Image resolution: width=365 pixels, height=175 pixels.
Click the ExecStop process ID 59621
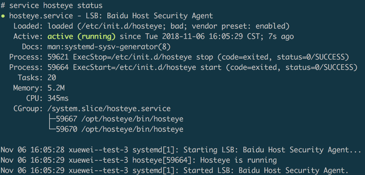tap(58, 57)
